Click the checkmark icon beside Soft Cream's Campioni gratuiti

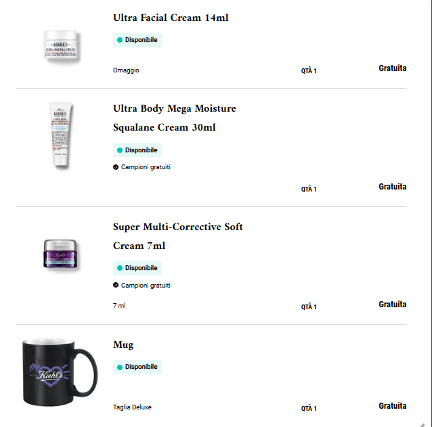click(116, 286)
